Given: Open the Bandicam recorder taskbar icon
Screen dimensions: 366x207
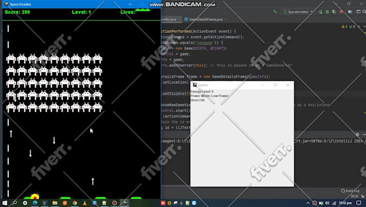Looking at the screenshot, I should 115,203.
